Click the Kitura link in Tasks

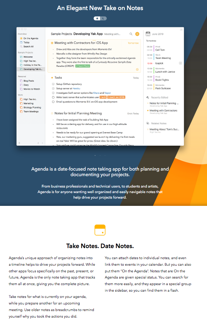(96, 93)
